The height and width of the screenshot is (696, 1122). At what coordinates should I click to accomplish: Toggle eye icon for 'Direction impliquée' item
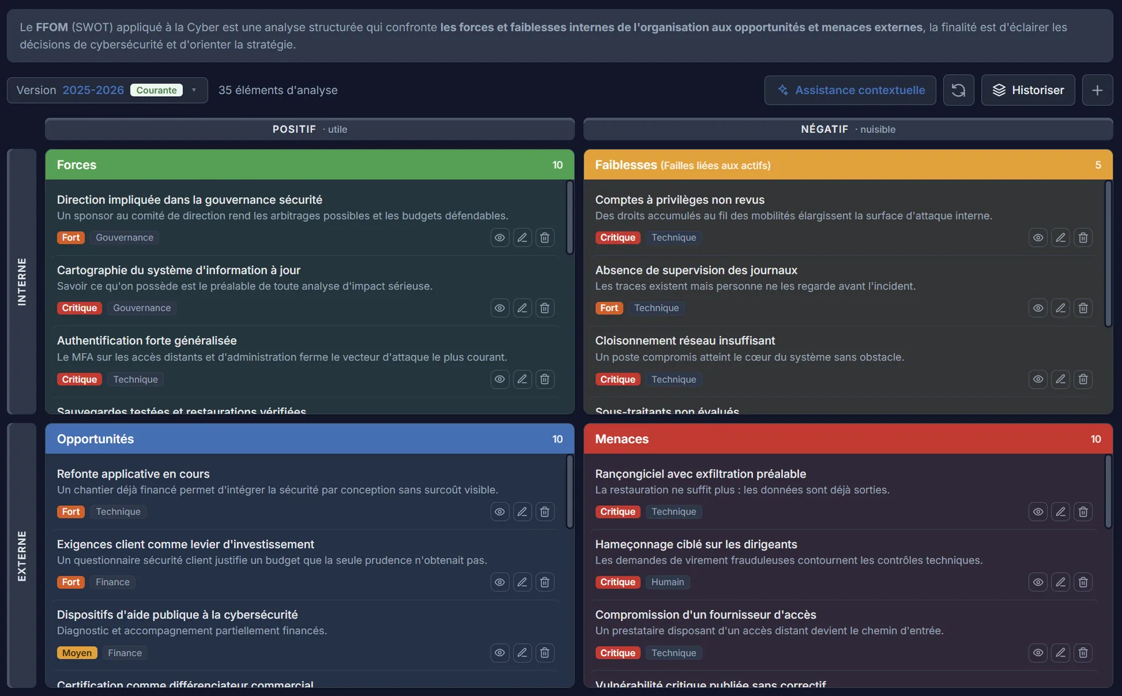coord(500,238)
